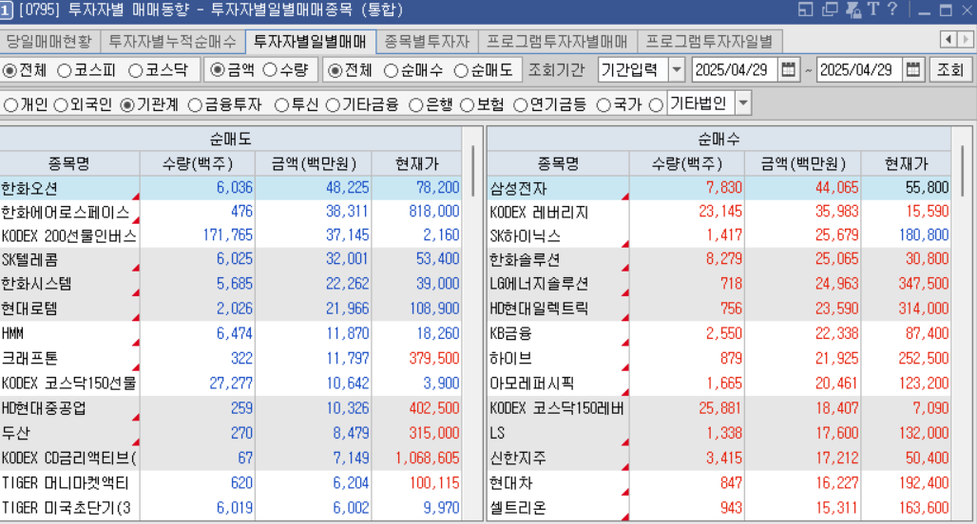Image resolution: width=977 pixels, height=524 pixels.
Task: Select the 한화오션 row in net-sell list
Action: pyautogui.click(x=231, y=188)
